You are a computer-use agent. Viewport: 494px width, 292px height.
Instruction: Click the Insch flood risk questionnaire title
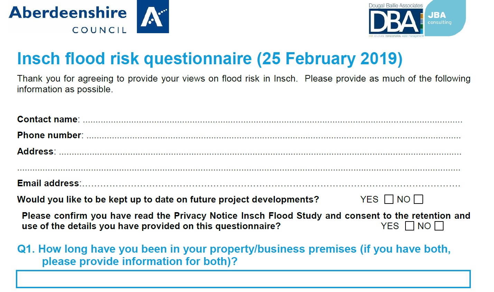pos(210,58)
